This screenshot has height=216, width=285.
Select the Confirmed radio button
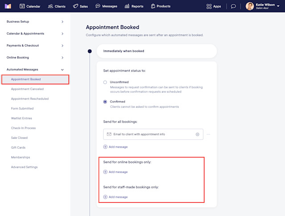[105, 102]
